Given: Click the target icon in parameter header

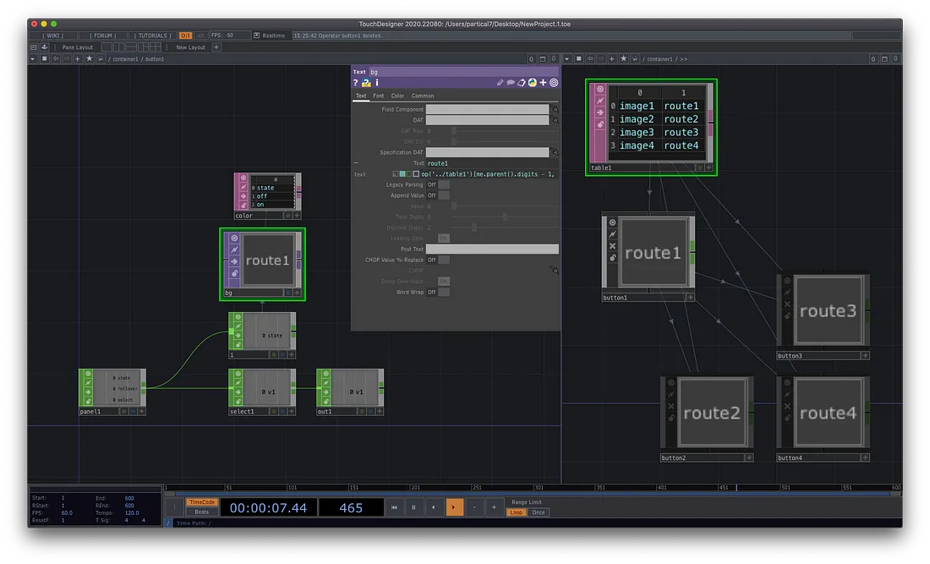Looking at the screenshot, I should click(554, 83).
